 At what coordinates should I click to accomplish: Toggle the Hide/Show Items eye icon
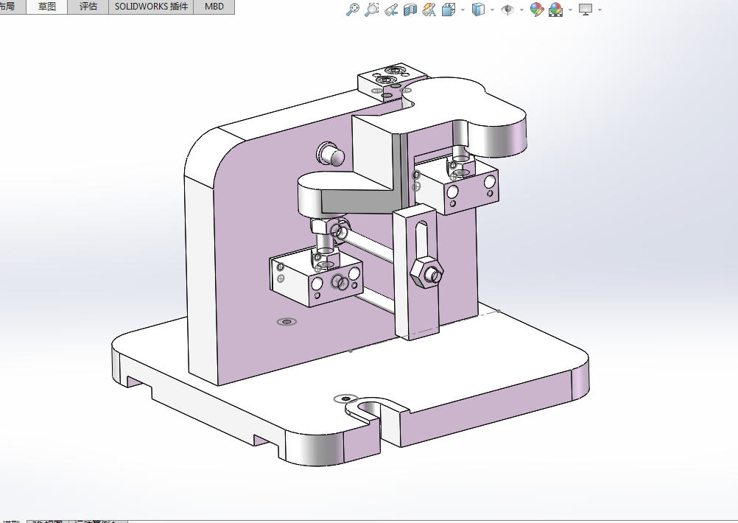[x=507, y=10]
